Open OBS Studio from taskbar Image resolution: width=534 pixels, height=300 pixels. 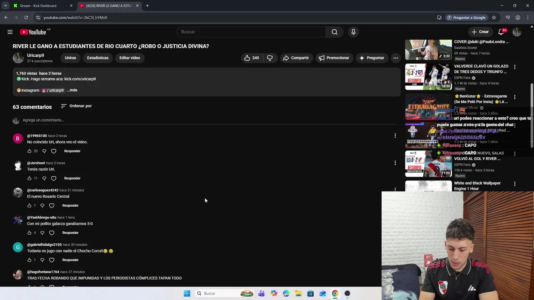347,293
